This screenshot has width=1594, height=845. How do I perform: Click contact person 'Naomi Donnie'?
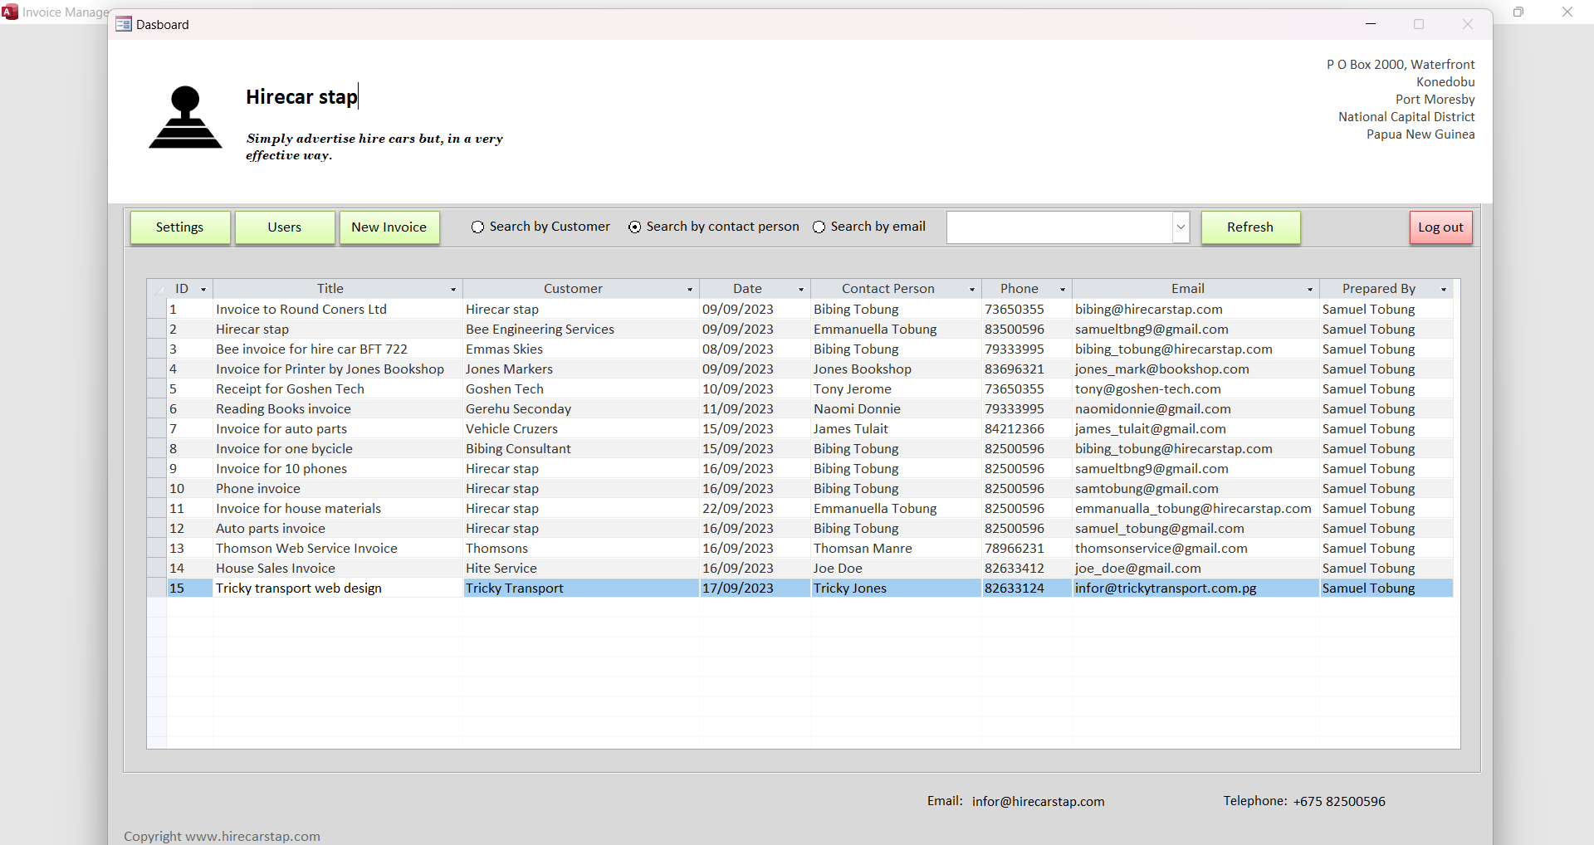tap(857, 408)
